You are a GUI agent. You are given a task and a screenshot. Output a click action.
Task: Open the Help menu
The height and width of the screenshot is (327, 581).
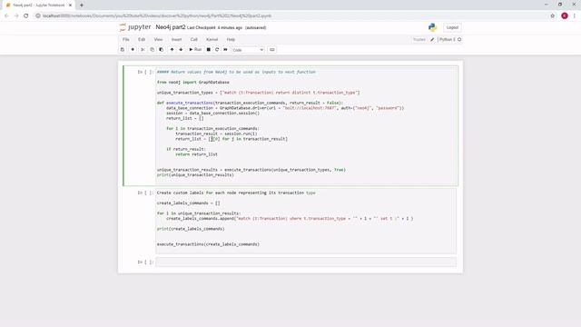click(x=231, y=40)
